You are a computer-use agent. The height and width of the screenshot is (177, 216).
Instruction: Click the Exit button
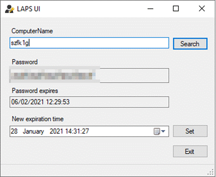(190, 151)
